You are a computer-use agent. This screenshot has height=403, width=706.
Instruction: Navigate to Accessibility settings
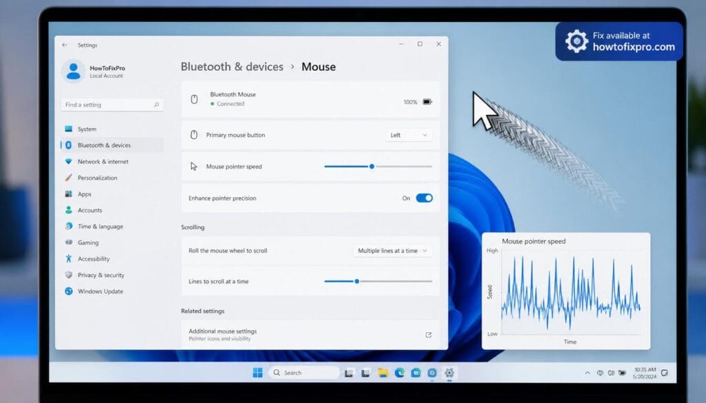(x=112, y=258)
